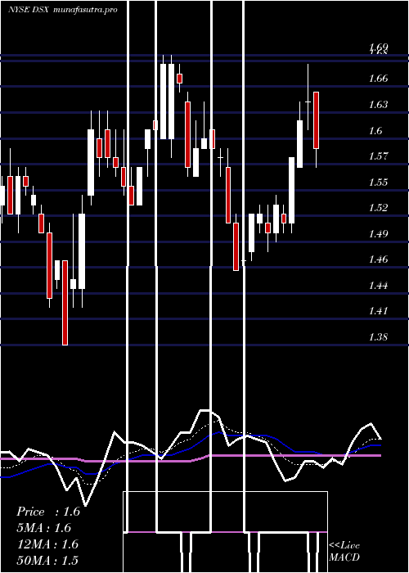Click the 1.41 price axis label
Viewport: 409px width, 573px height.
(378, 311)
